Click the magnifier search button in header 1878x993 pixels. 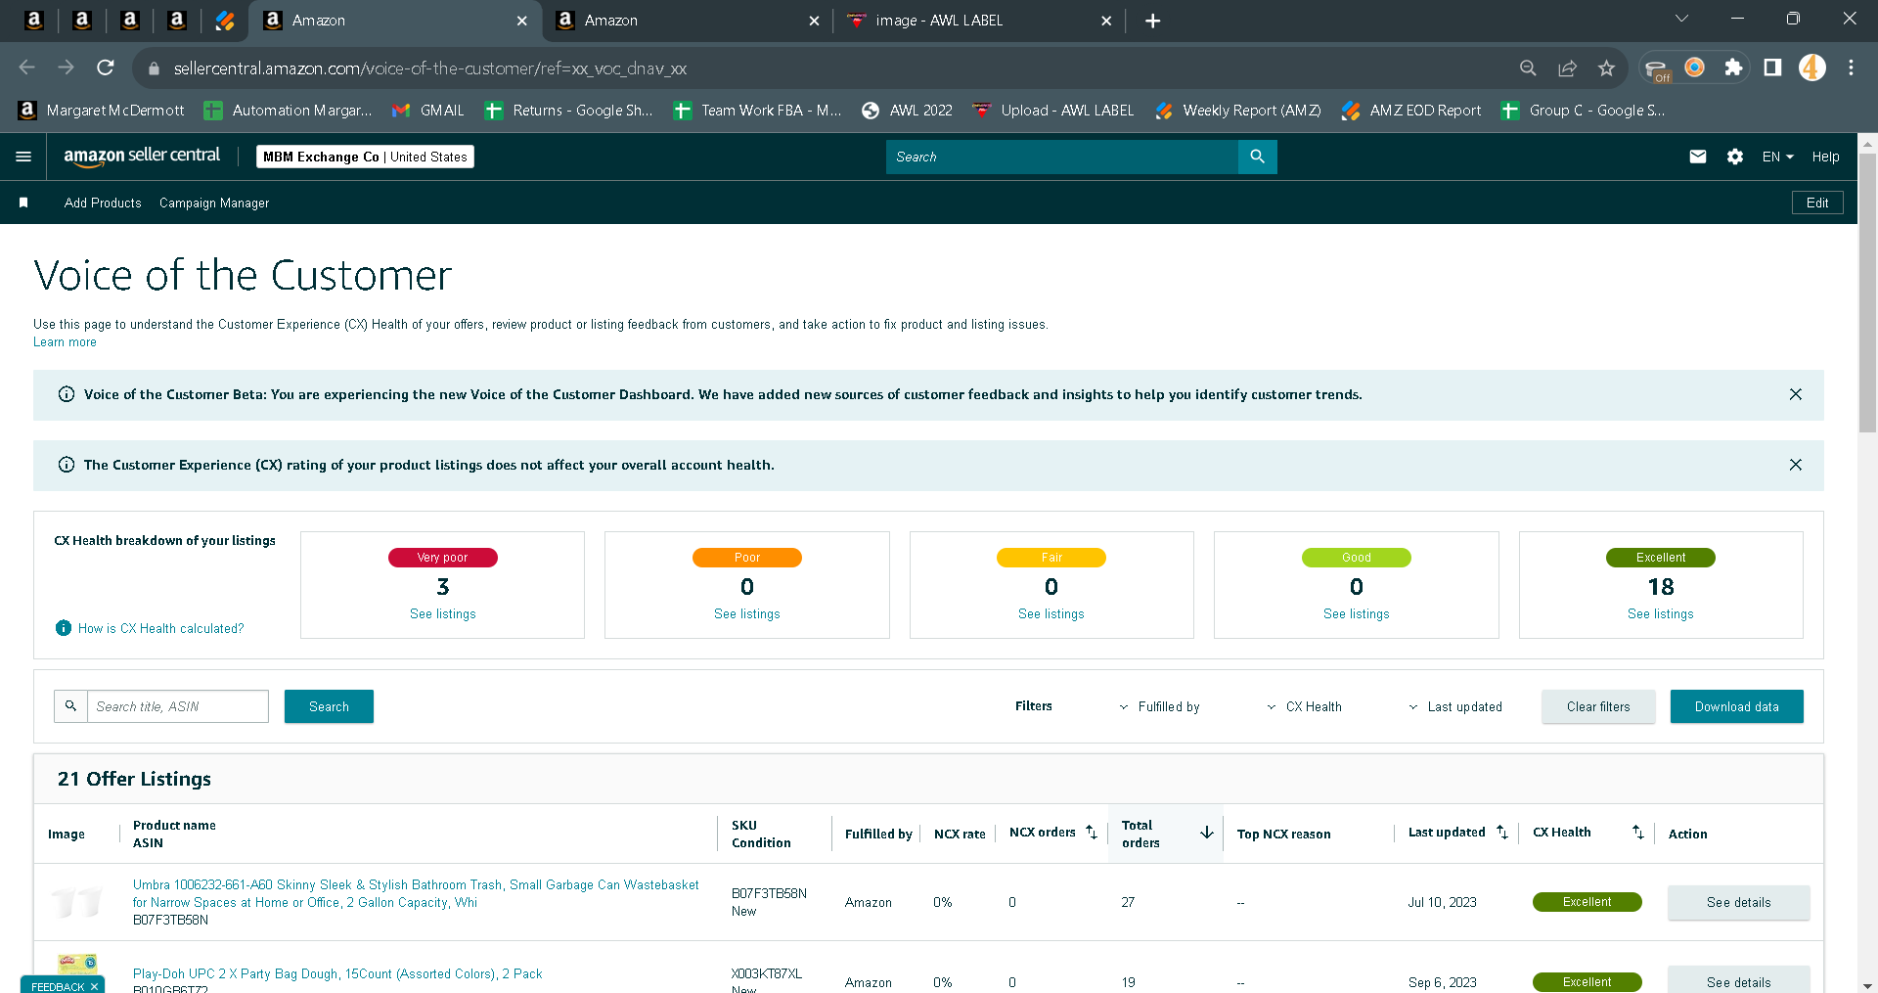coord(1258,157)
